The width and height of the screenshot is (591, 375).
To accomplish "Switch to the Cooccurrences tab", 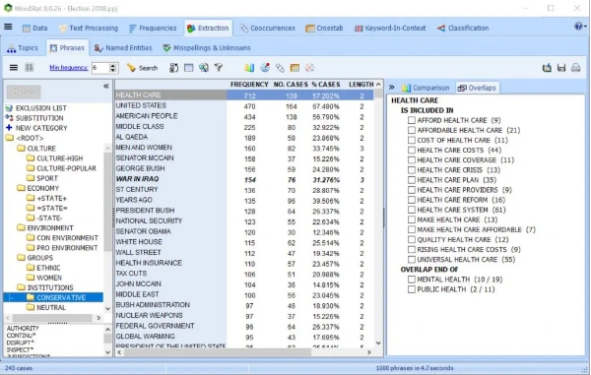I will 268,29.
